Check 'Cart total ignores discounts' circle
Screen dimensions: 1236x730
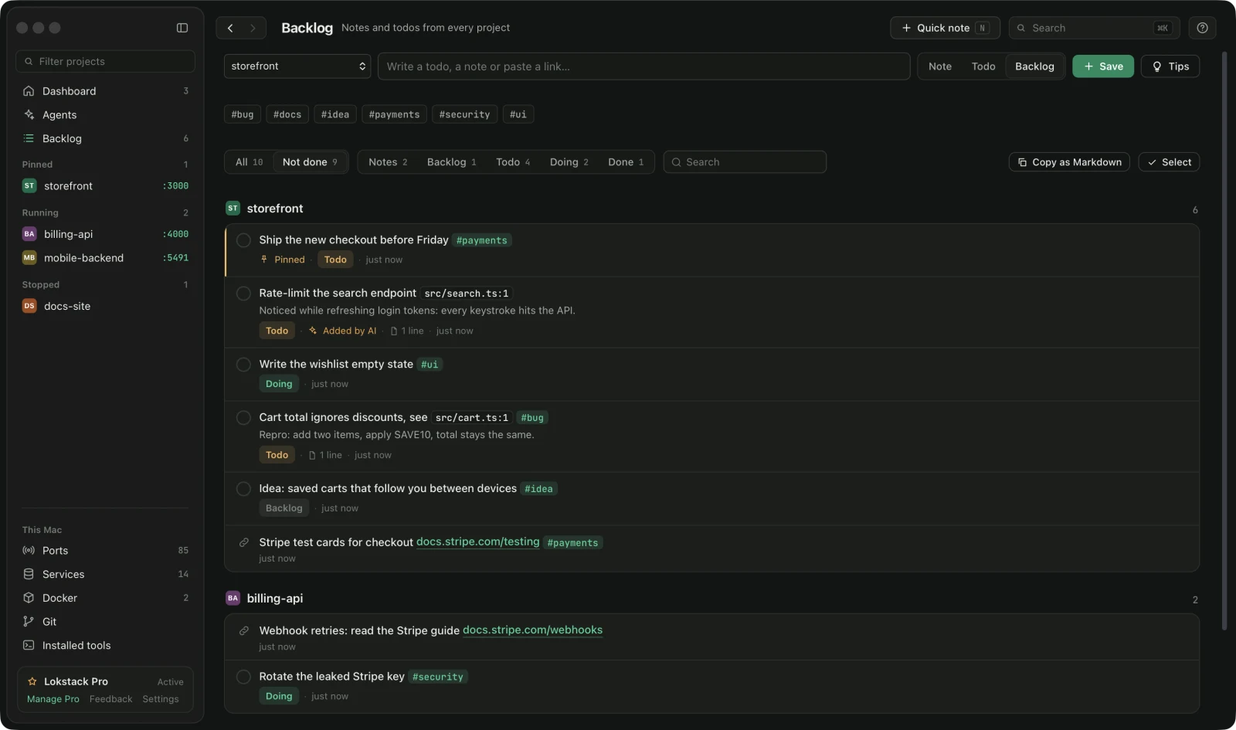click(x=243, y=418)
